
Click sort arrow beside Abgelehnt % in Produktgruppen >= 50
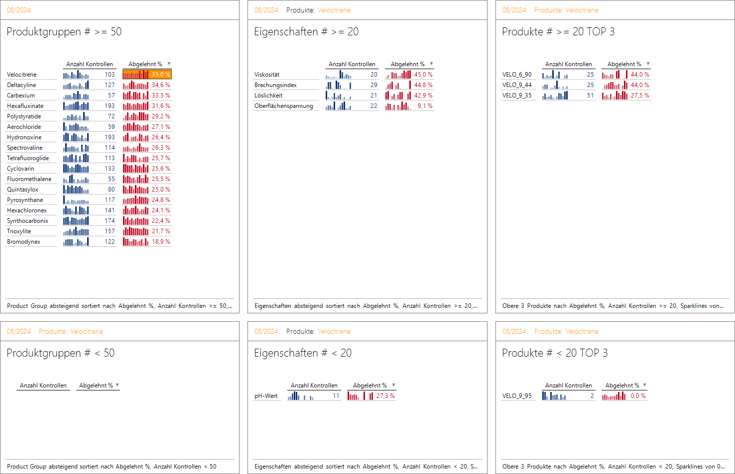pyautogui.click(x=169, y=64)
